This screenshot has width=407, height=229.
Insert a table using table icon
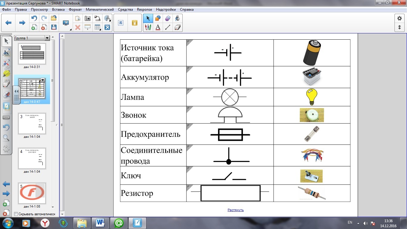tap(97, 27)
